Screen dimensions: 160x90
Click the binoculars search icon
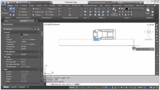click(113, 3)
